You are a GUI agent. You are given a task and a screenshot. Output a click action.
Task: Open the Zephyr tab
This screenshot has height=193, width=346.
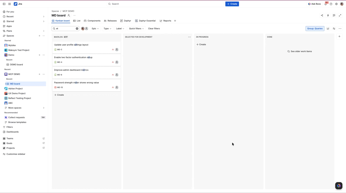pyautogui.click(x=126, y=21)
